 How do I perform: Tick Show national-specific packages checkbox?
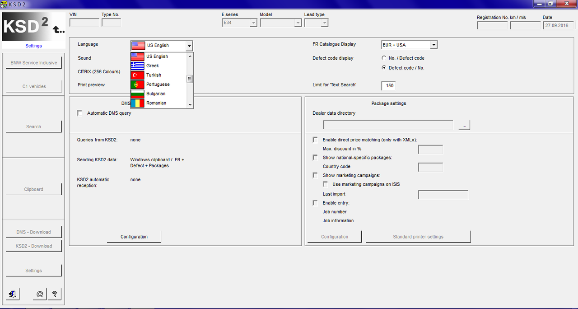point(315,158)
